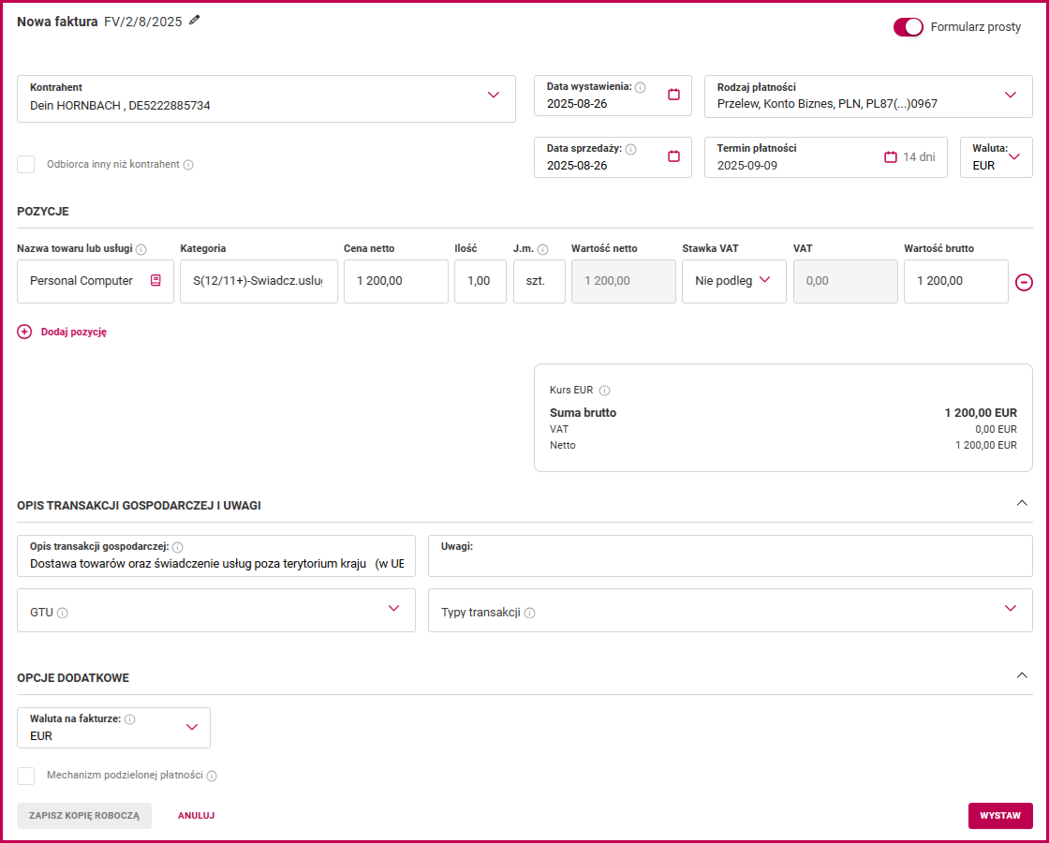
Task: Click the POZYCJE section heading
Action: (x=43, y=212)
